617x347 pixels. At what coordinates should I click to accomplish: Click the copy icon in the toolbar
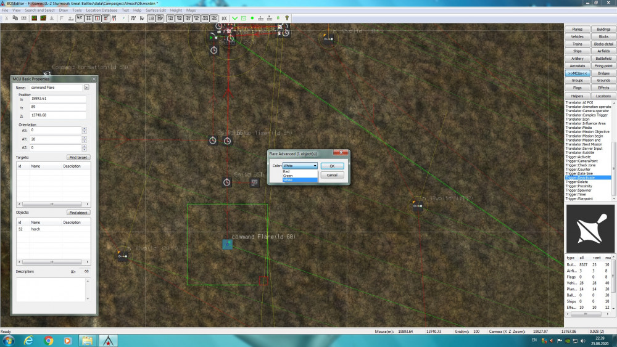[x=15, y=18]
